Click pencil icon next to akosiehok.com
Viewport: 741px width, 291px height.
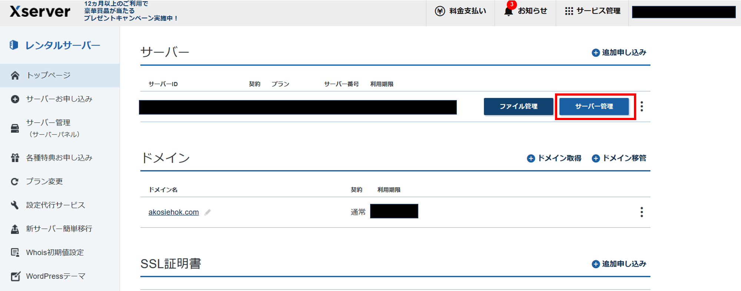tap(207, 212)
